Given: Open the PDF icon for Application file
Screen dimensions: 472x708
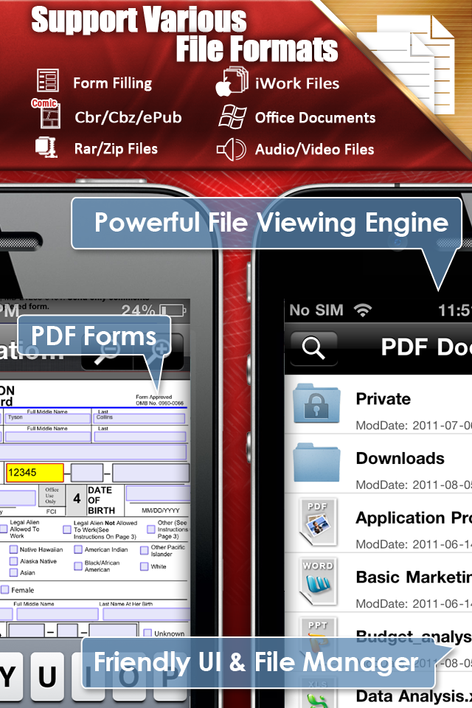Looking at the screenshot, I should 318,521.
